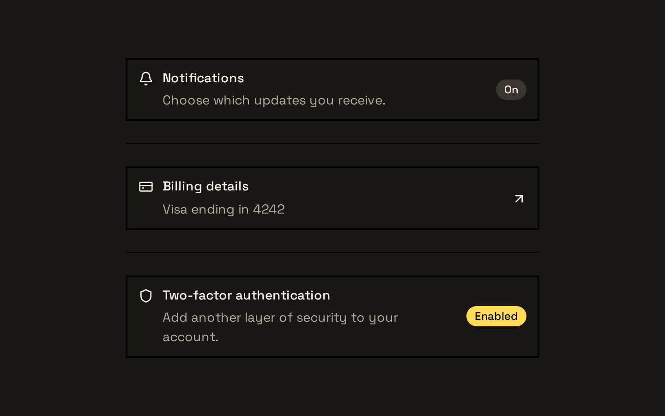This screenshot has height=416, width=665.
Task: Open the Notifications settings card
Action: [x=332, y=90]
